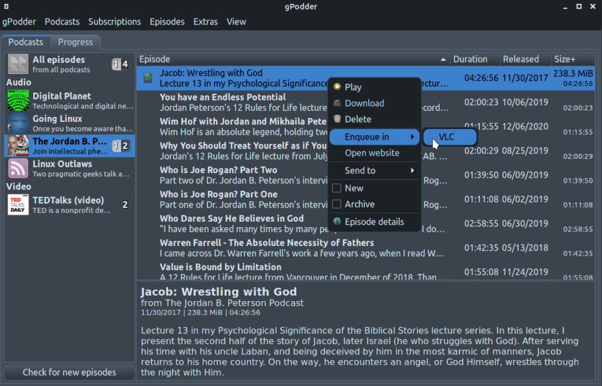The height and width of the screenshot is (386, 602).
Task: Click the Jordan B. Peterson podcast cover
Action: coord(18,145)
